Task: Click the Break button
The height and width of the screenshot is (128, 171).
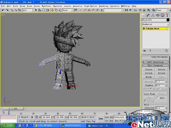Action: tap(149, 77)
